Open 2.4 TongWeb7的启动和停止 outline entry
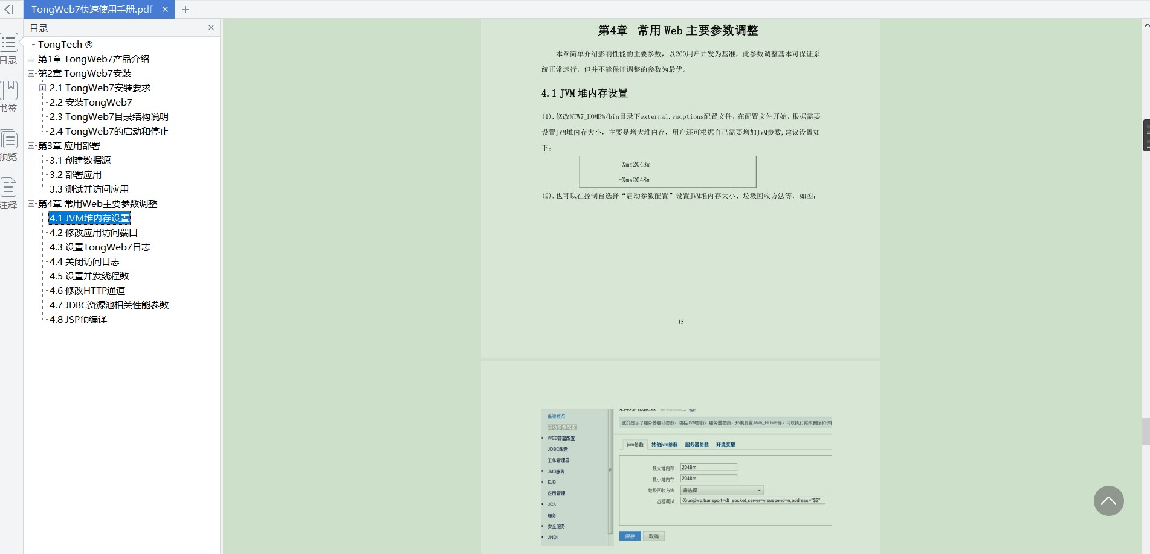 [x=109, y=132]
